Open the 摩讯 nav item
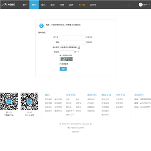The width and height of the screenshot is (151, 151). (x=43, y=5)
